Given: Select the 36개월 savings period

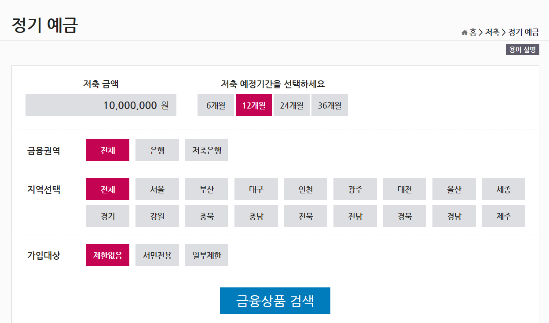Looking at the screenshot, I should point(329,105).
